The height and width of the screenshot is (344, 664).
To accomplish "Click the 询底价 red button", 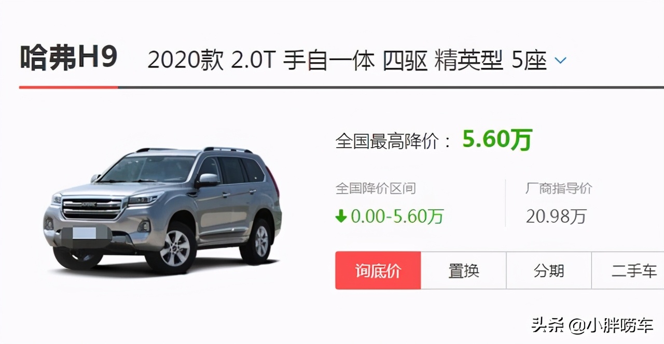I will [x=378, y=270].
